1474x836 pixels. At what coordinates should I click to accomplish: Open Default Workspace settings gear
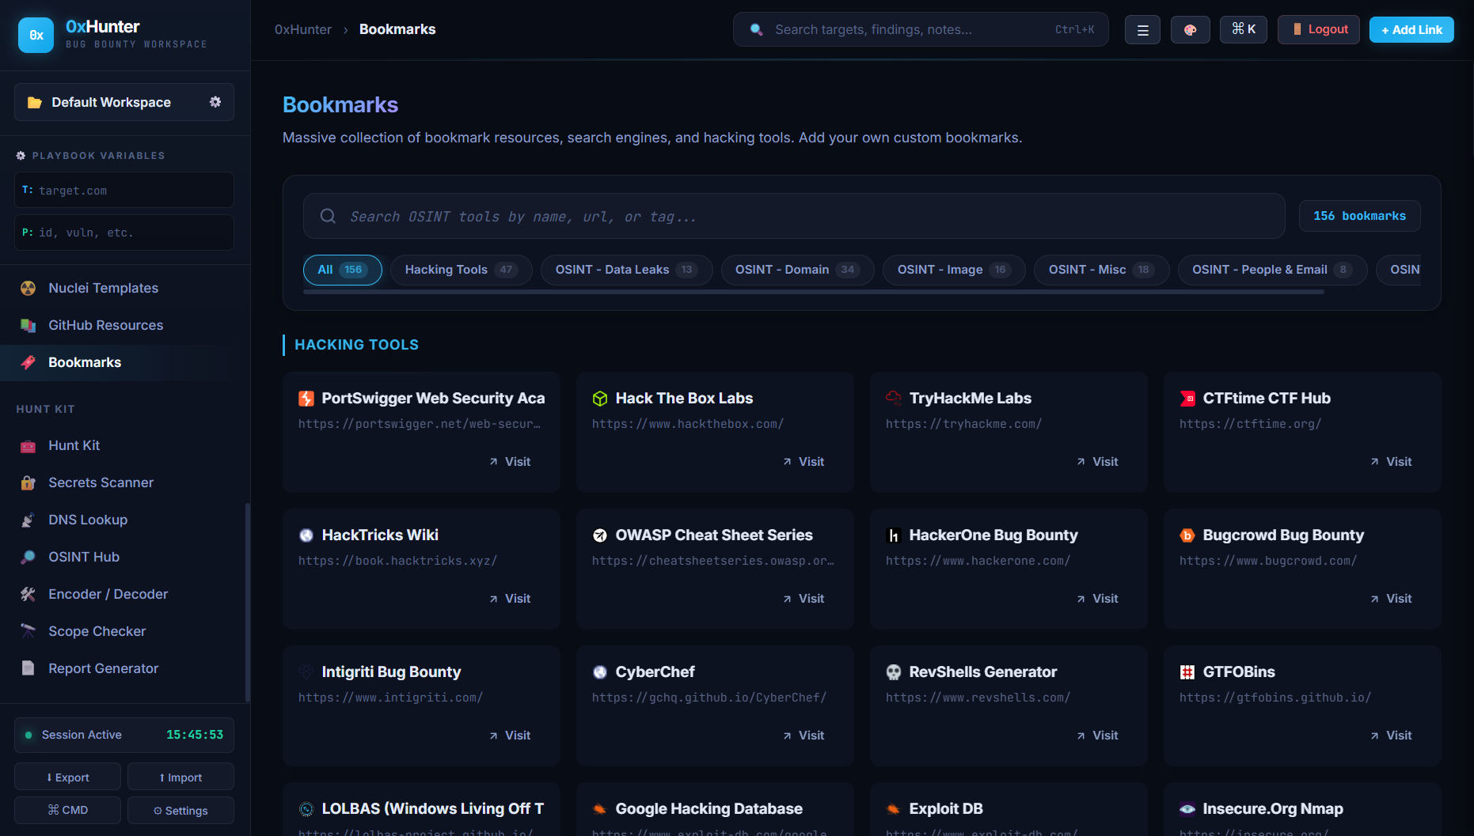215,102
